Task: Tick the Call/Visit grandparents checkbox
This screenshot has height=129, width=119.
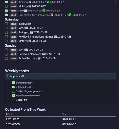Action: (13, 91)
